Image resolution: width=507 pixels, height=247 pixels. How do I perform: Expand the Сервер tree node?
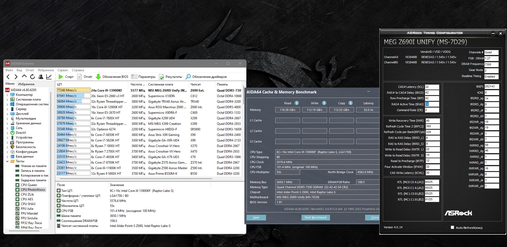pyautogui.click(x=7, y=109)
